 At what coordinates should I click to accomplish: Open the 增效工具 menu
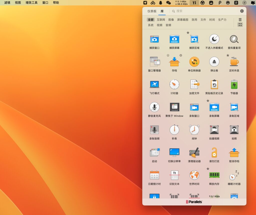coord(31,3)
